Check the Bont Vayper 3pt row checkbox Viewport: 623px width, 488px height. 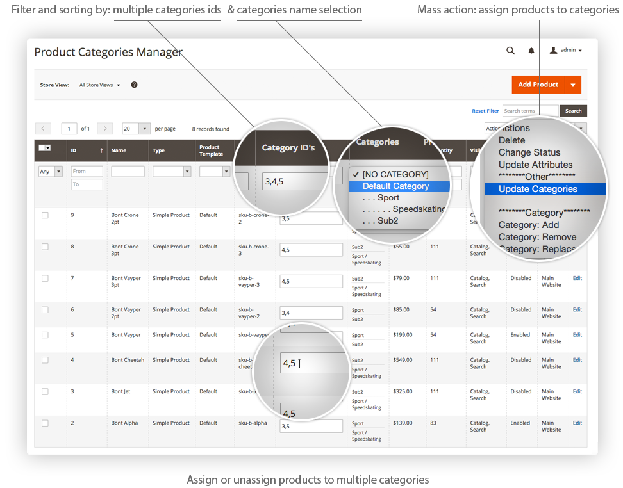click(x=45, y=279)
